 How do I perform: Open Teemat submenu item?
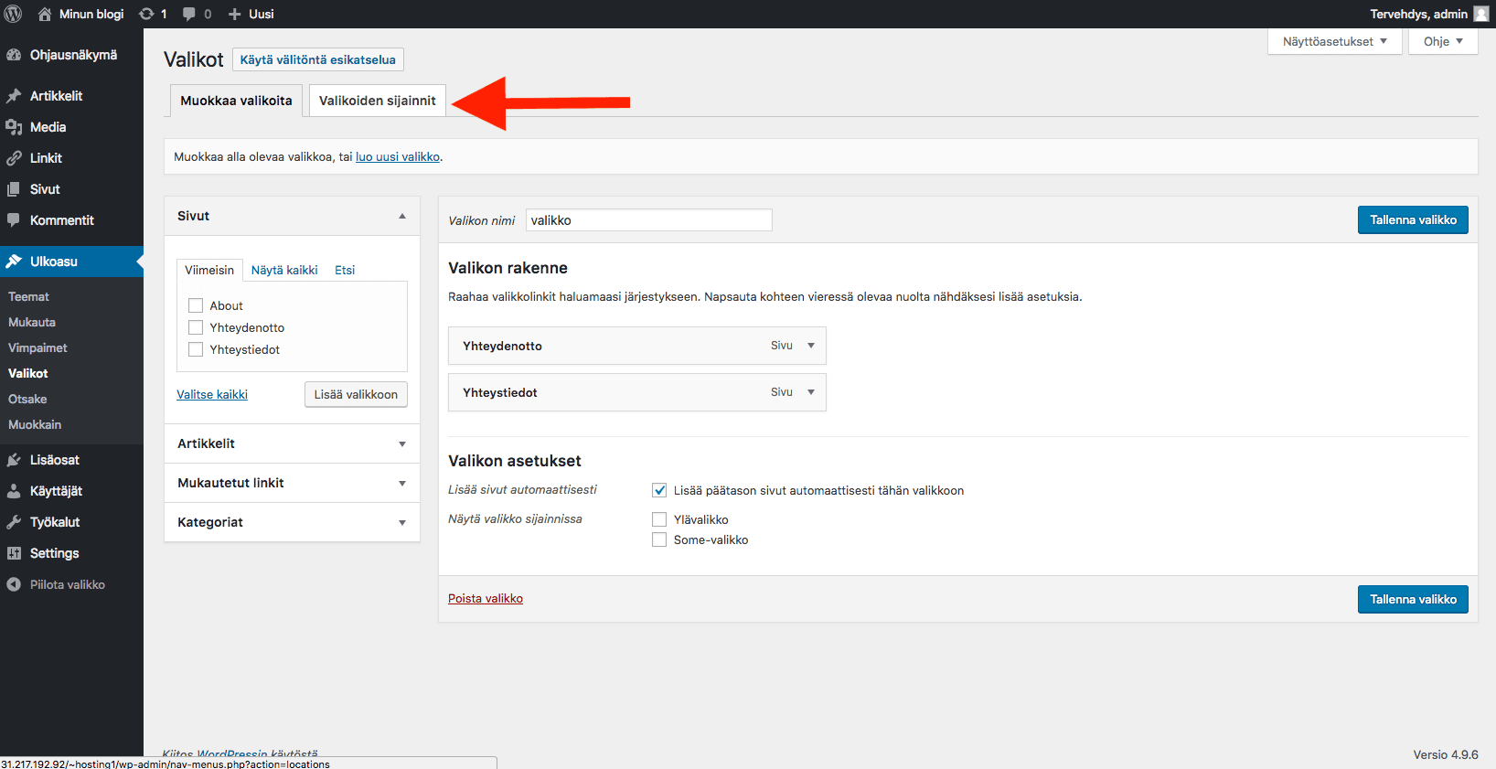[x=28, y=296]
